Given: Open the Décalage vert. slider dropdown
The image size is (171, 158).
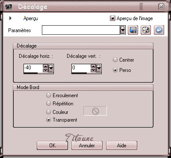Looking at the screenshot, I should pyautogui.click(x=99, y=68).
